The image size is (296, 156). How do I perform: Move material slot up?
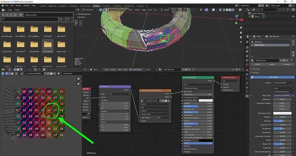click(x=293, y=52)
